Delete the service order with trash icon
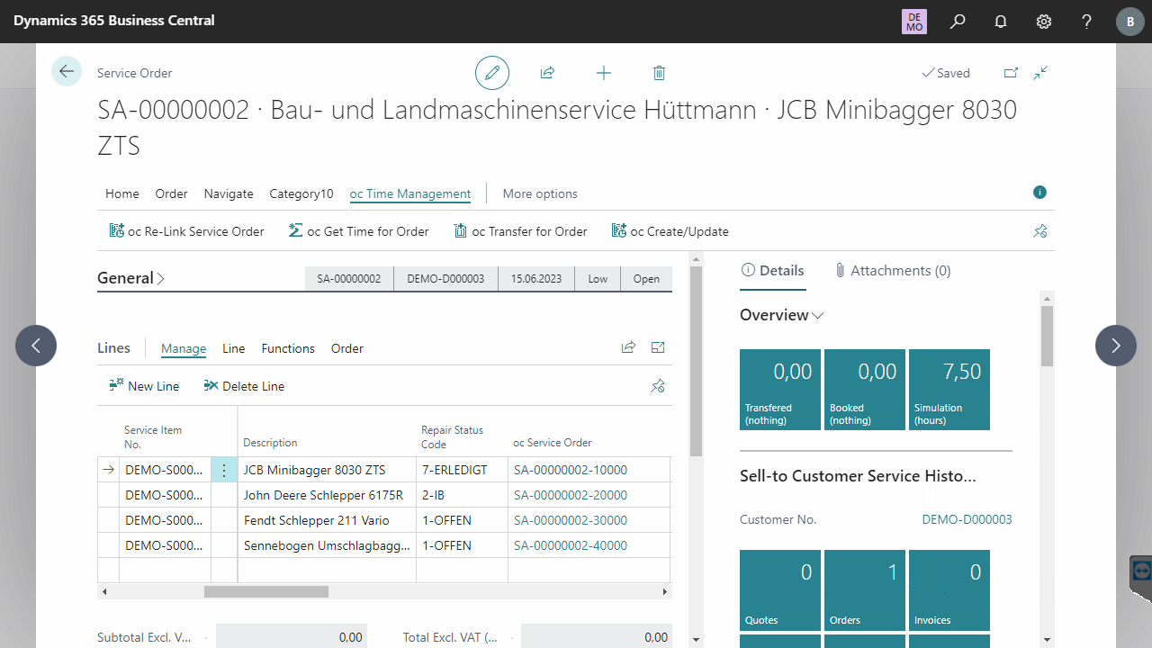The width and height of the screenshot is (1152, 648). coord(659,73)
